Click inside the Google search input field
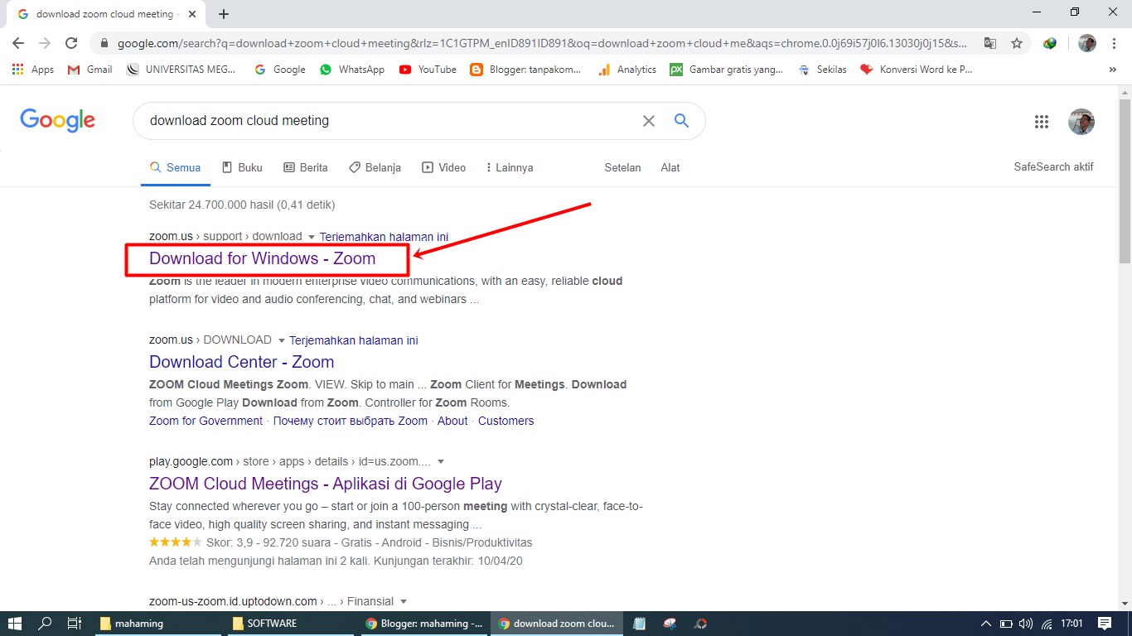This screenshot has height=636, width=1132. click(x=373, y=121)
